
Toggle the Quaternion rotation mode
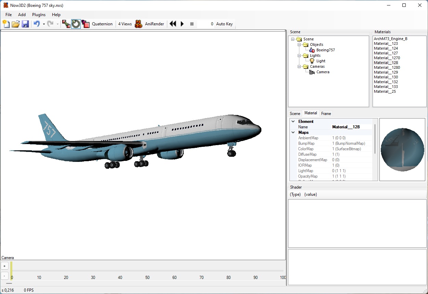pyautogui.click(x=102, y=24)
